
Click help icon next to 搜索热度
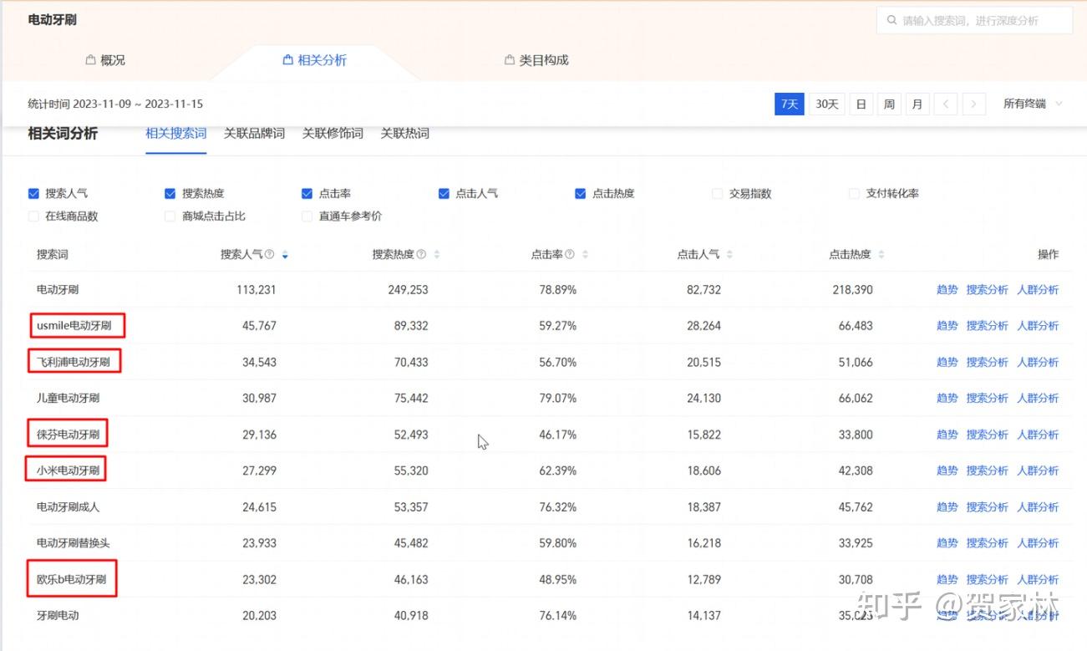[x=421, y=254]
